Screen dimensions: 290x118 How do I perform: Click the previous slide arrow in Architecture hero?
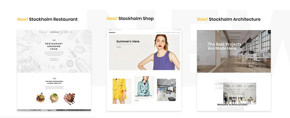tap(205, 65)
